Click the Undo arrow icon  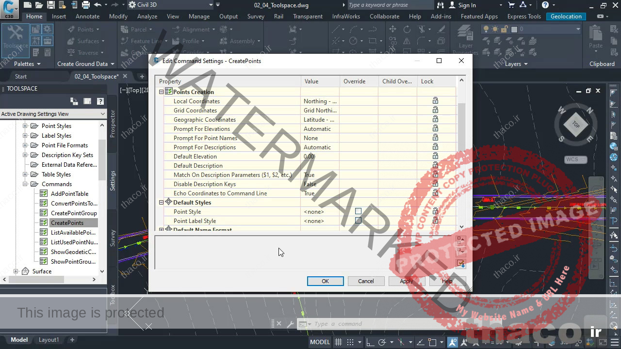98,5
